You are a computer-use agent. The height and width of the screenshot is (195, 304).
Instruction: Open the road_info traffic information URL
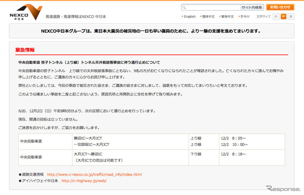coord(94,174)
